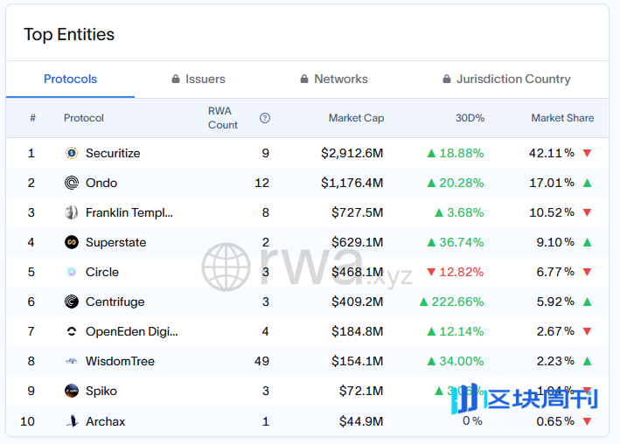Click OpenEden market share down arrow
The width and height of the screenshot is (620, 444).
(587, 331)
